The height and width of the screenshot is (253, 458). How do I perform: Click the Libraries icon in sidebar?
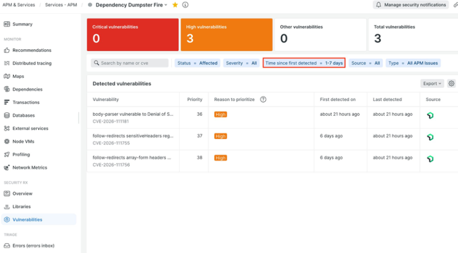(7, 207)
